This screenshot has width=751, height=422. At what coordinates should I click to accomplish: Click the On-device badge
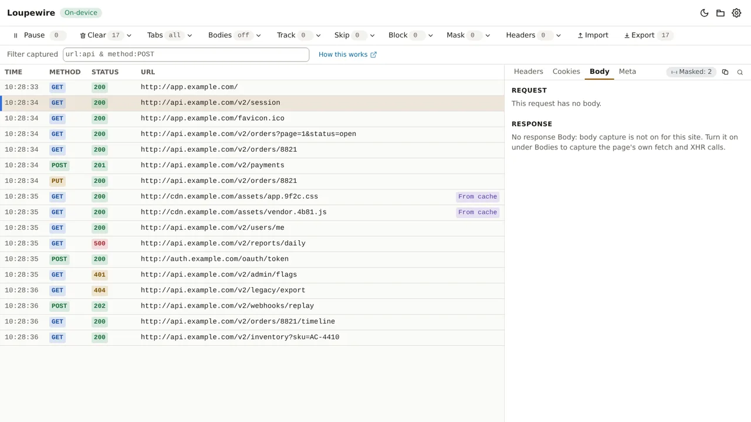81,13
